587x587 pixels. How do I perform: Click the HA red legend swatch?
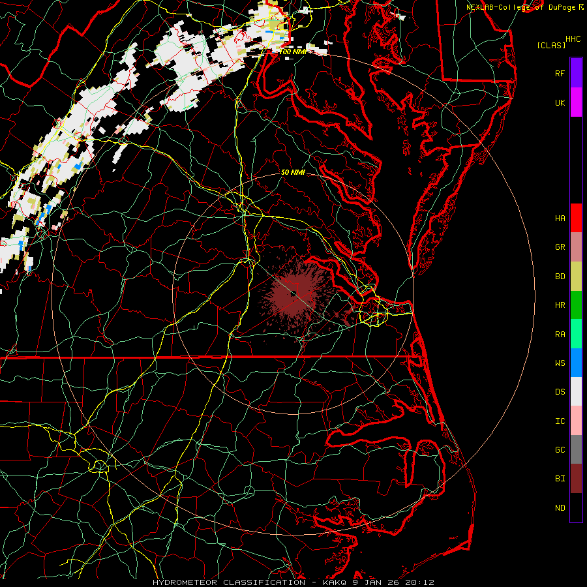coord(576,218)
